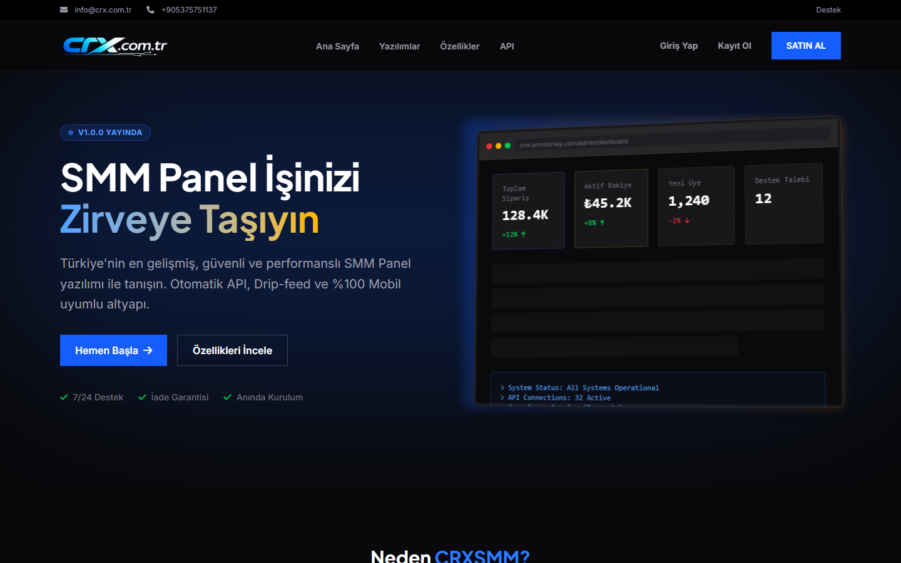Click the V1.0.0 YAYINDA badge
901x563 pixels.
[x=105, y=132]
